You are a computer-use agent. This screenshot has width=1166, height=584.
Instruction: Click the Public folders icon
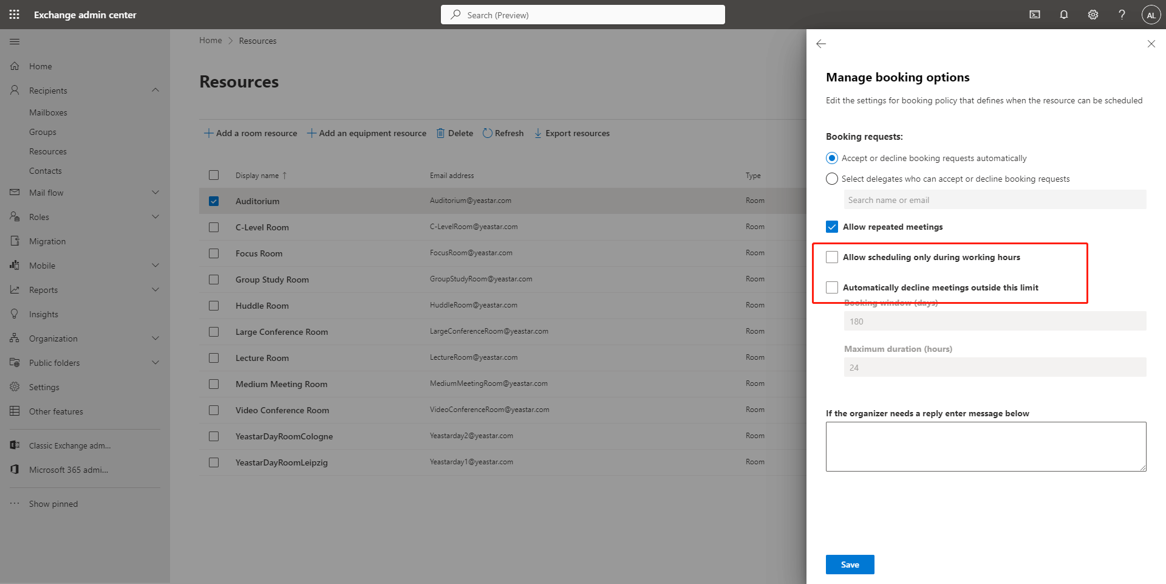click(15, 362)
